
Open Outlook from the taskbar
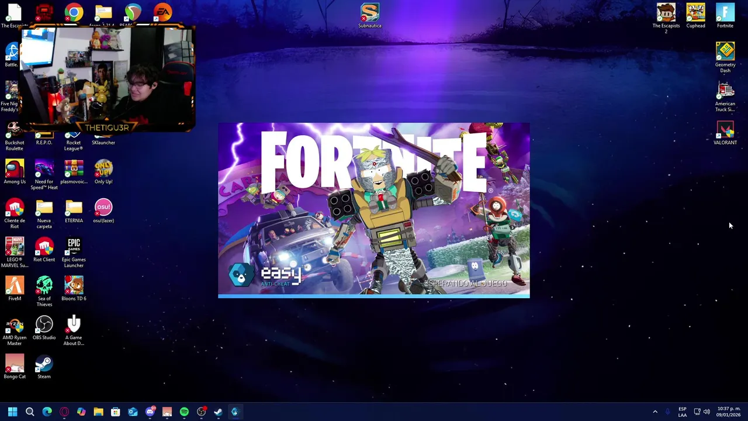(x=133, y=412)
